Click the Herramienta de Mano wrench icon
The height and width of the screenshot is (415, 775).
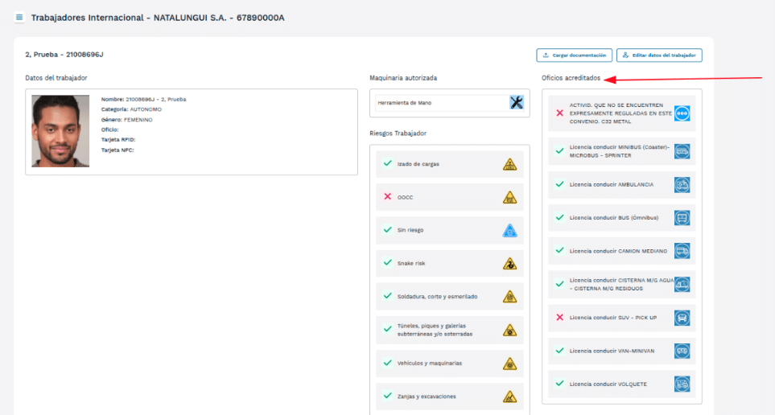point(517,102)
